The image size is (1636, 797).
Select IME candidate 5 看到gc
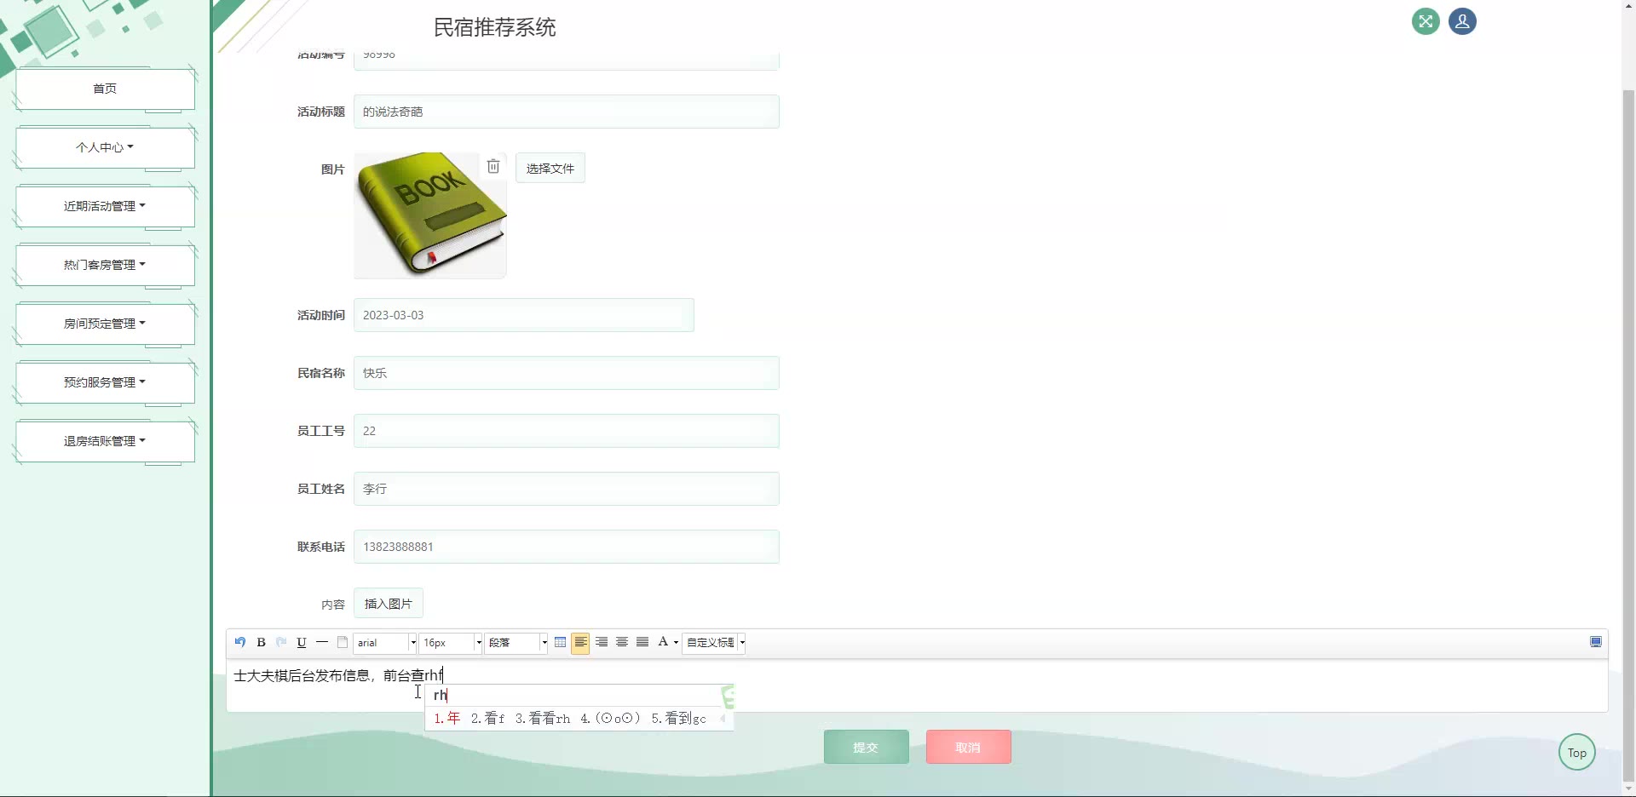679,719
